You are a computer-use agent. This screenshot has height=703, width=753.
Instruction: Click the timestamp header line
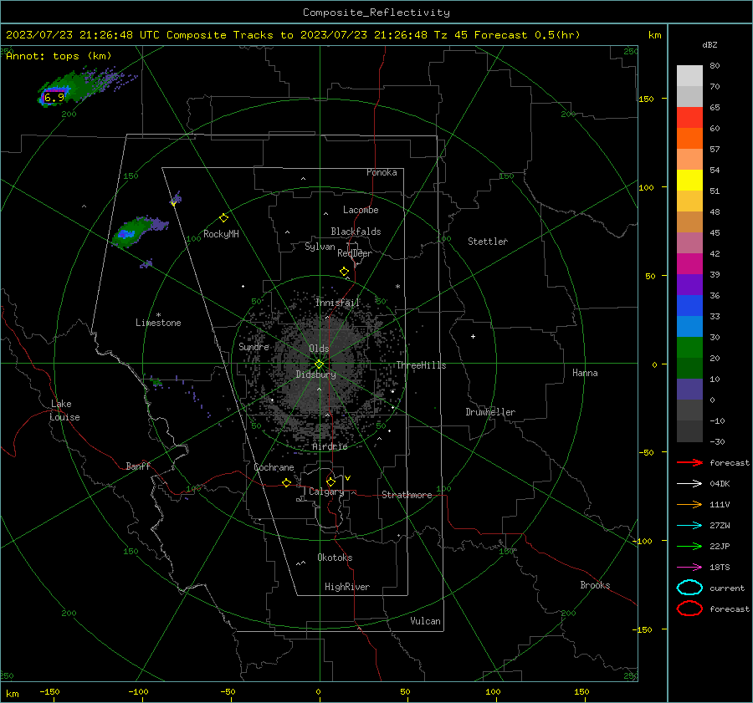point(293,35)
